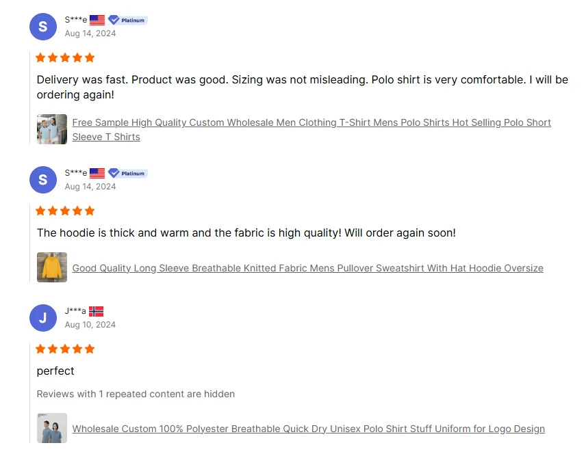
Task: Click the Aug 10, 2024 review date
Action: pos(90,325)
